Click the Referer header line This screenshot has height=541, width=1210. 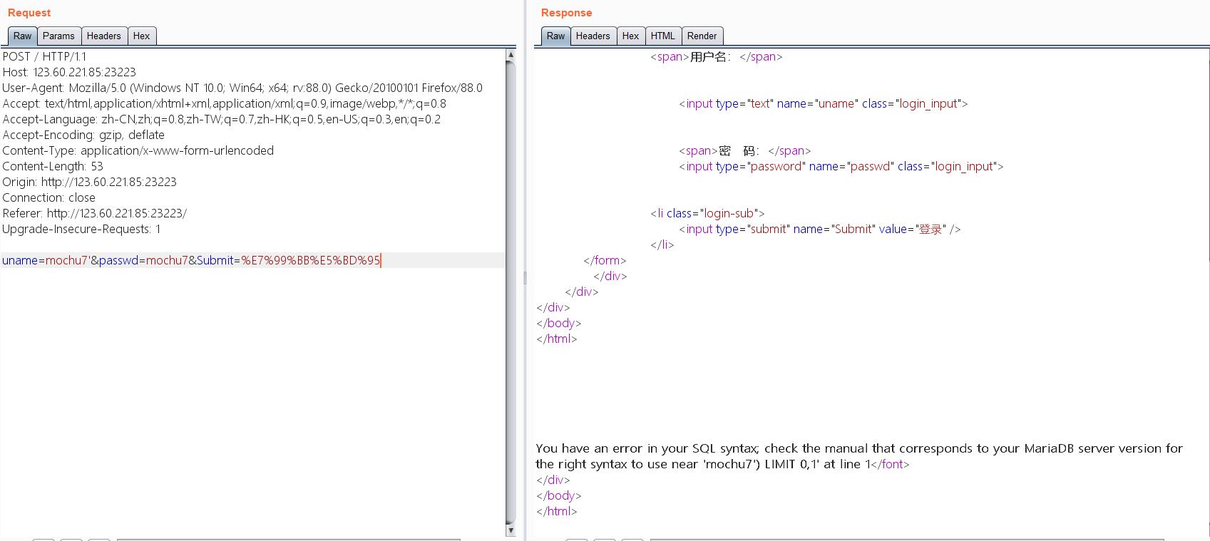[95, 213]
